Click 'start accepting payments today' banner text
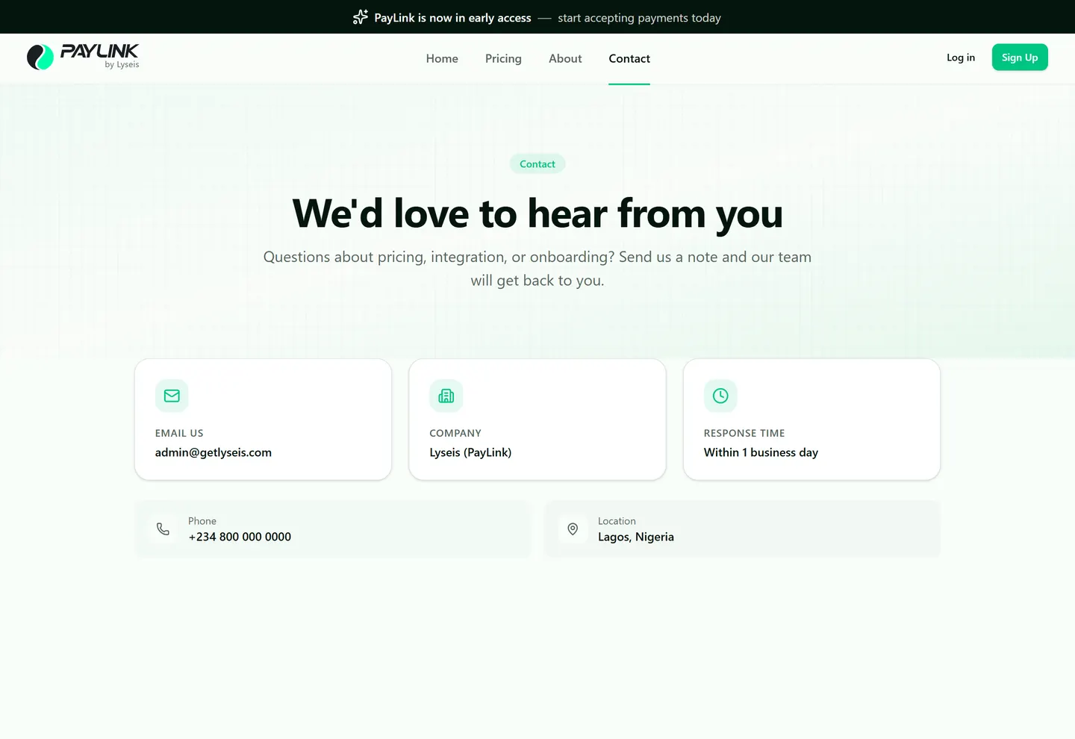Screen dimensions: 1075x739 point(639,18)
